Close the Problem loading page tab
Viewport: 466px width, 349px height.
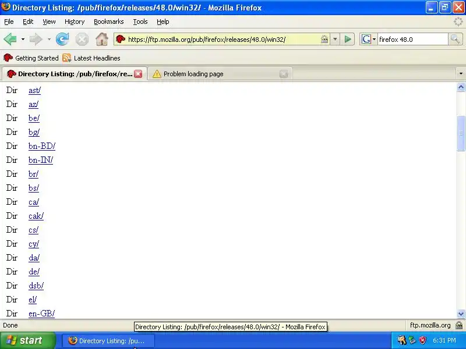click(284, 74)
